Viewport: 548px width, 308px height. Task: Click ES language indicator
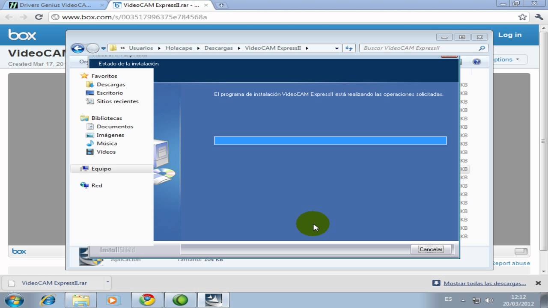coord(448,299)
